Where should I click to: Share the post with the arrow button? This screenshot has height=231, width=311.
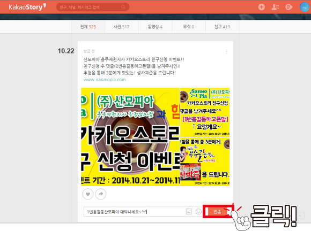101,194
